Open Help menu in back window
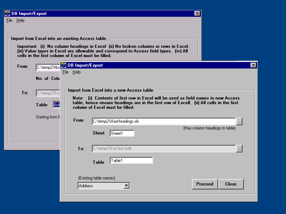286x214 pixels. (20, 20)
